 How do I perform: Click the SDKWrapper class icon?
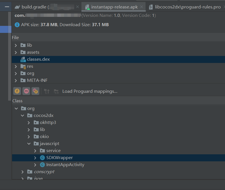[x=42, y=158]
